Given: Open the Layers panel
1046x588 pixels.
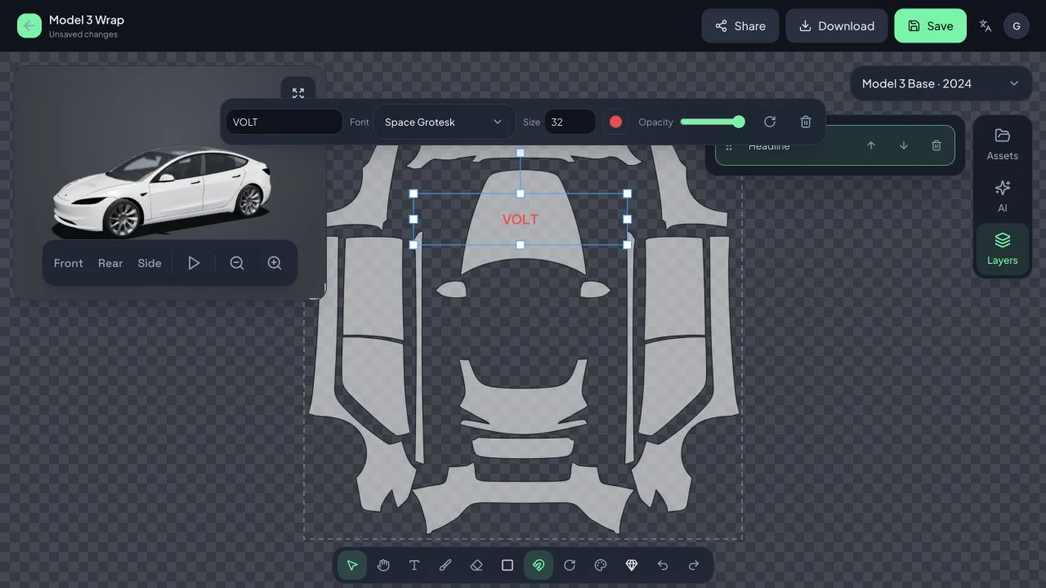Looking at the screenshot, I should [1003, 249].
